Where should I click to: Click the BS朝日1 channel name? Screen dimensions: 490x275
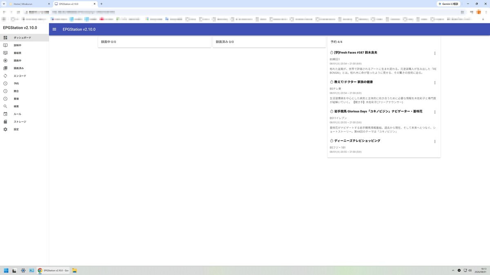(x=335, y=59)
